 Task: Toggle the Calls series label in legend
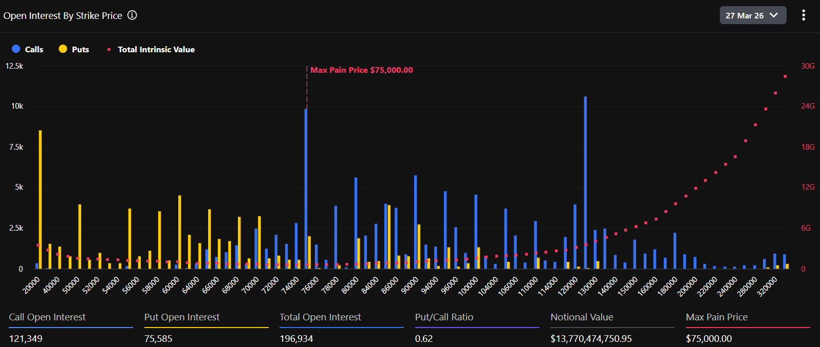click(34, 50)
